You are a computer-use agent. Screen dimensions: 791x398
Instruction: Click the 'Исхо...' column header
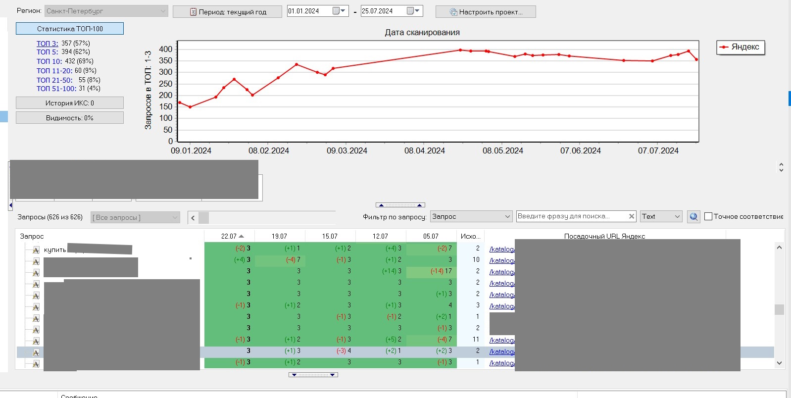(470, 236)
